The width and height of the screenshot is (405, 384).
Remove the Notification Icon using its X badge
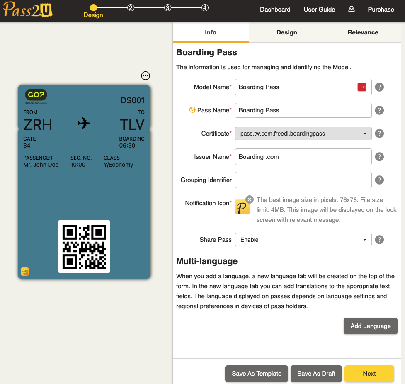[249, 199]
